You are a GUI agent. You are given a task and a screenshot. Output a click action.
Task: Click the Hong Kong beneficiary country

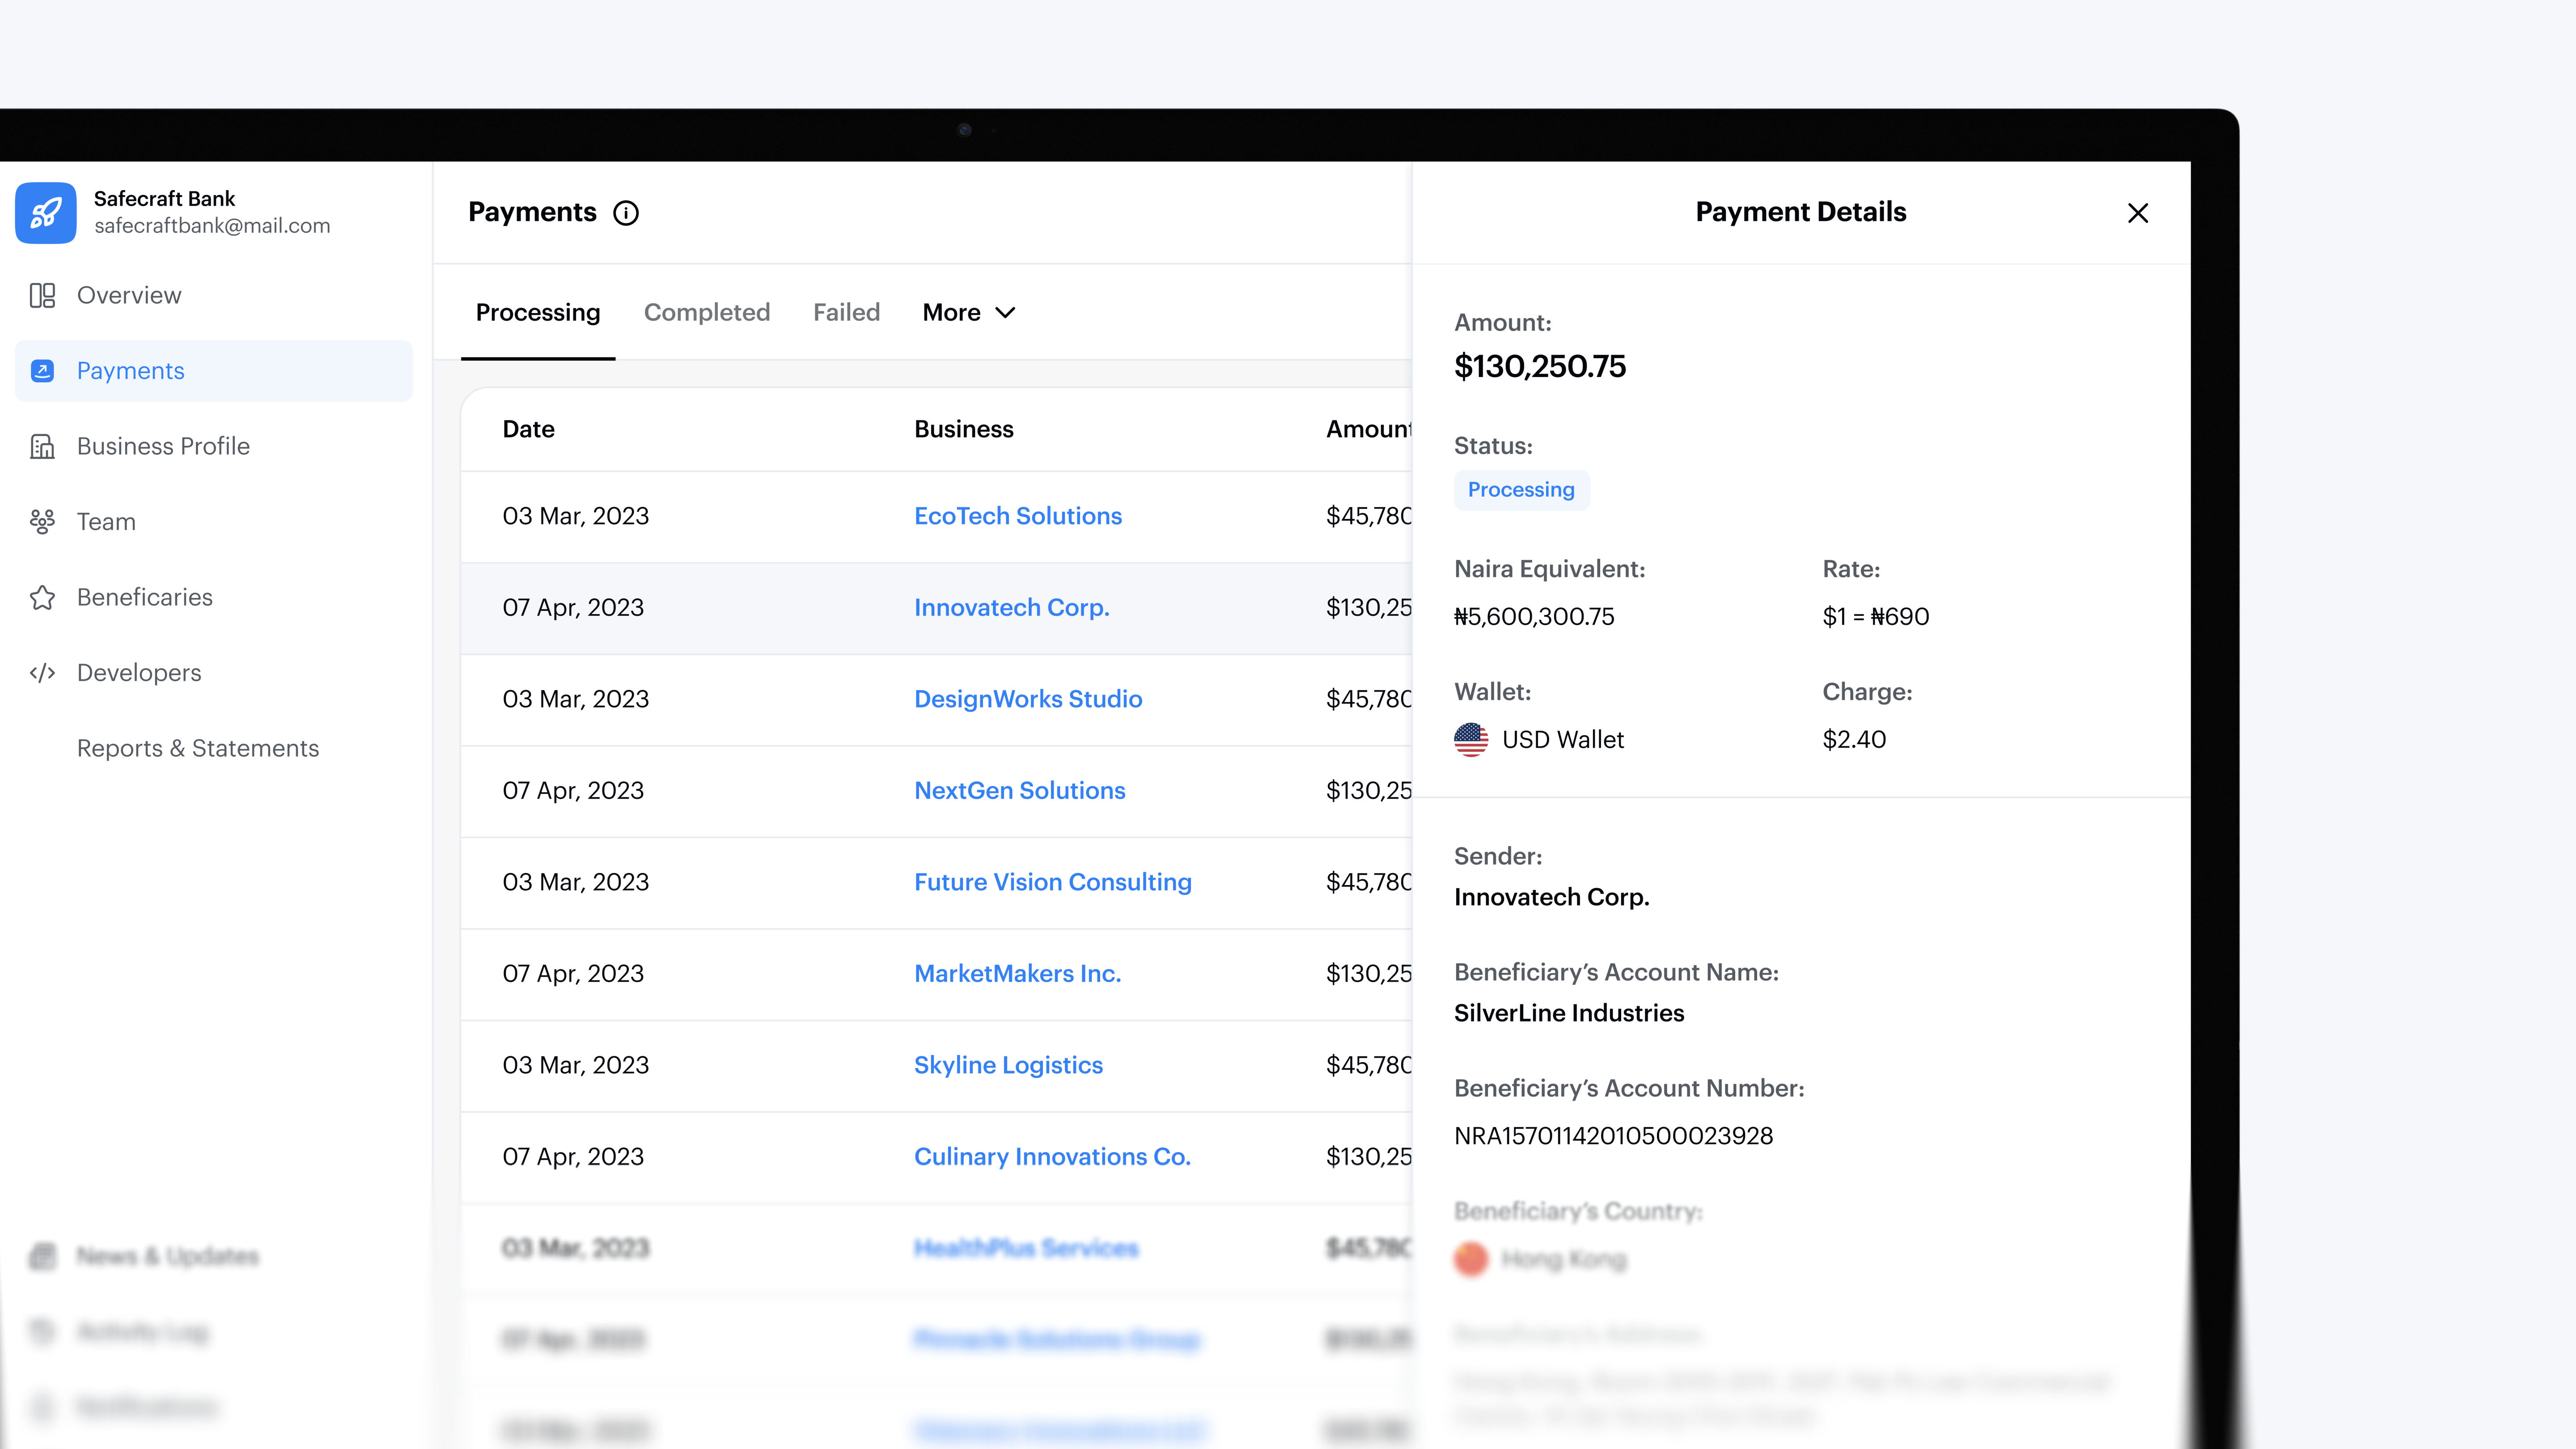[1564, 1259]
